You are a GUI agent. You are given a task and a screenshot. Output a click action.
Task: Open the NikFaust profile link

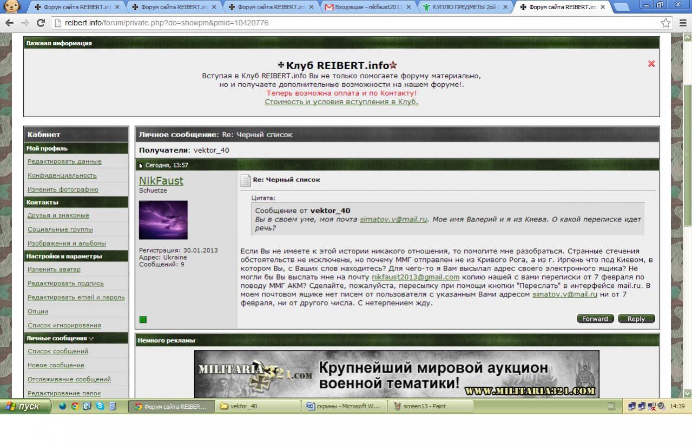click(161, 180)
